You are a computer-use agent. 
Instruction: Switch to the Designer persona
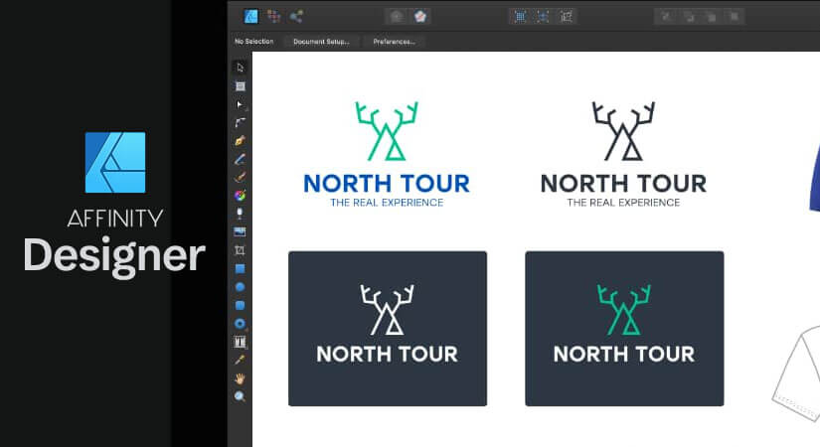[251, 17]
